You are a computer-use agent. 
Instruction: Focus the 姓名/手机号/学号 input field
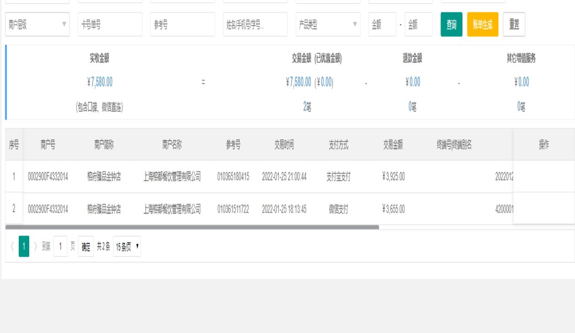[x=255, y=25]
